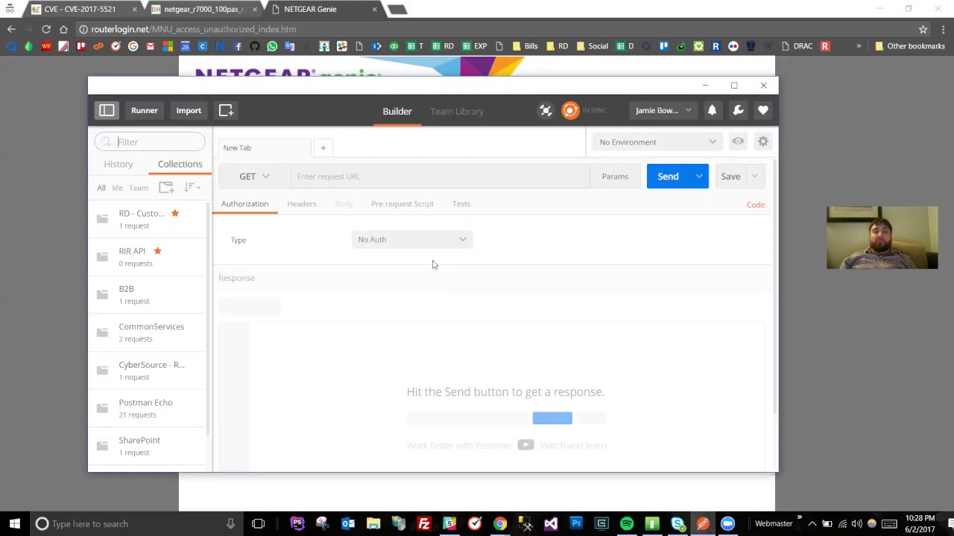Image resolution: width=954 pixels, height=536 pixels.
Task: Click the Code link
Action: [755, 205]
